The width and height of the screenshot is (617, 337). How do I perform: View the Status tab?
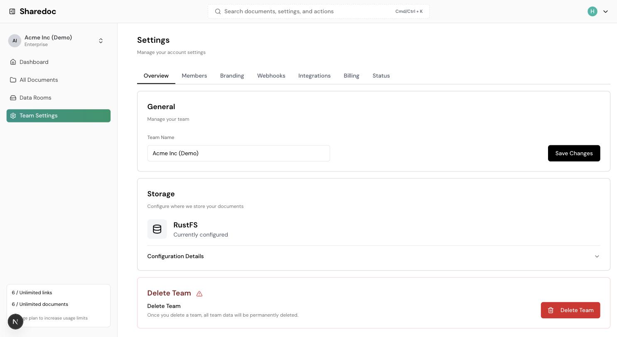point(381,76)
